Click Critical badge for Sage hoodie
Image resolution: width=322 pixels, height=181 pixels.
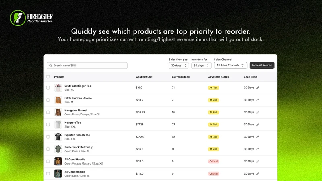(214, 174)
